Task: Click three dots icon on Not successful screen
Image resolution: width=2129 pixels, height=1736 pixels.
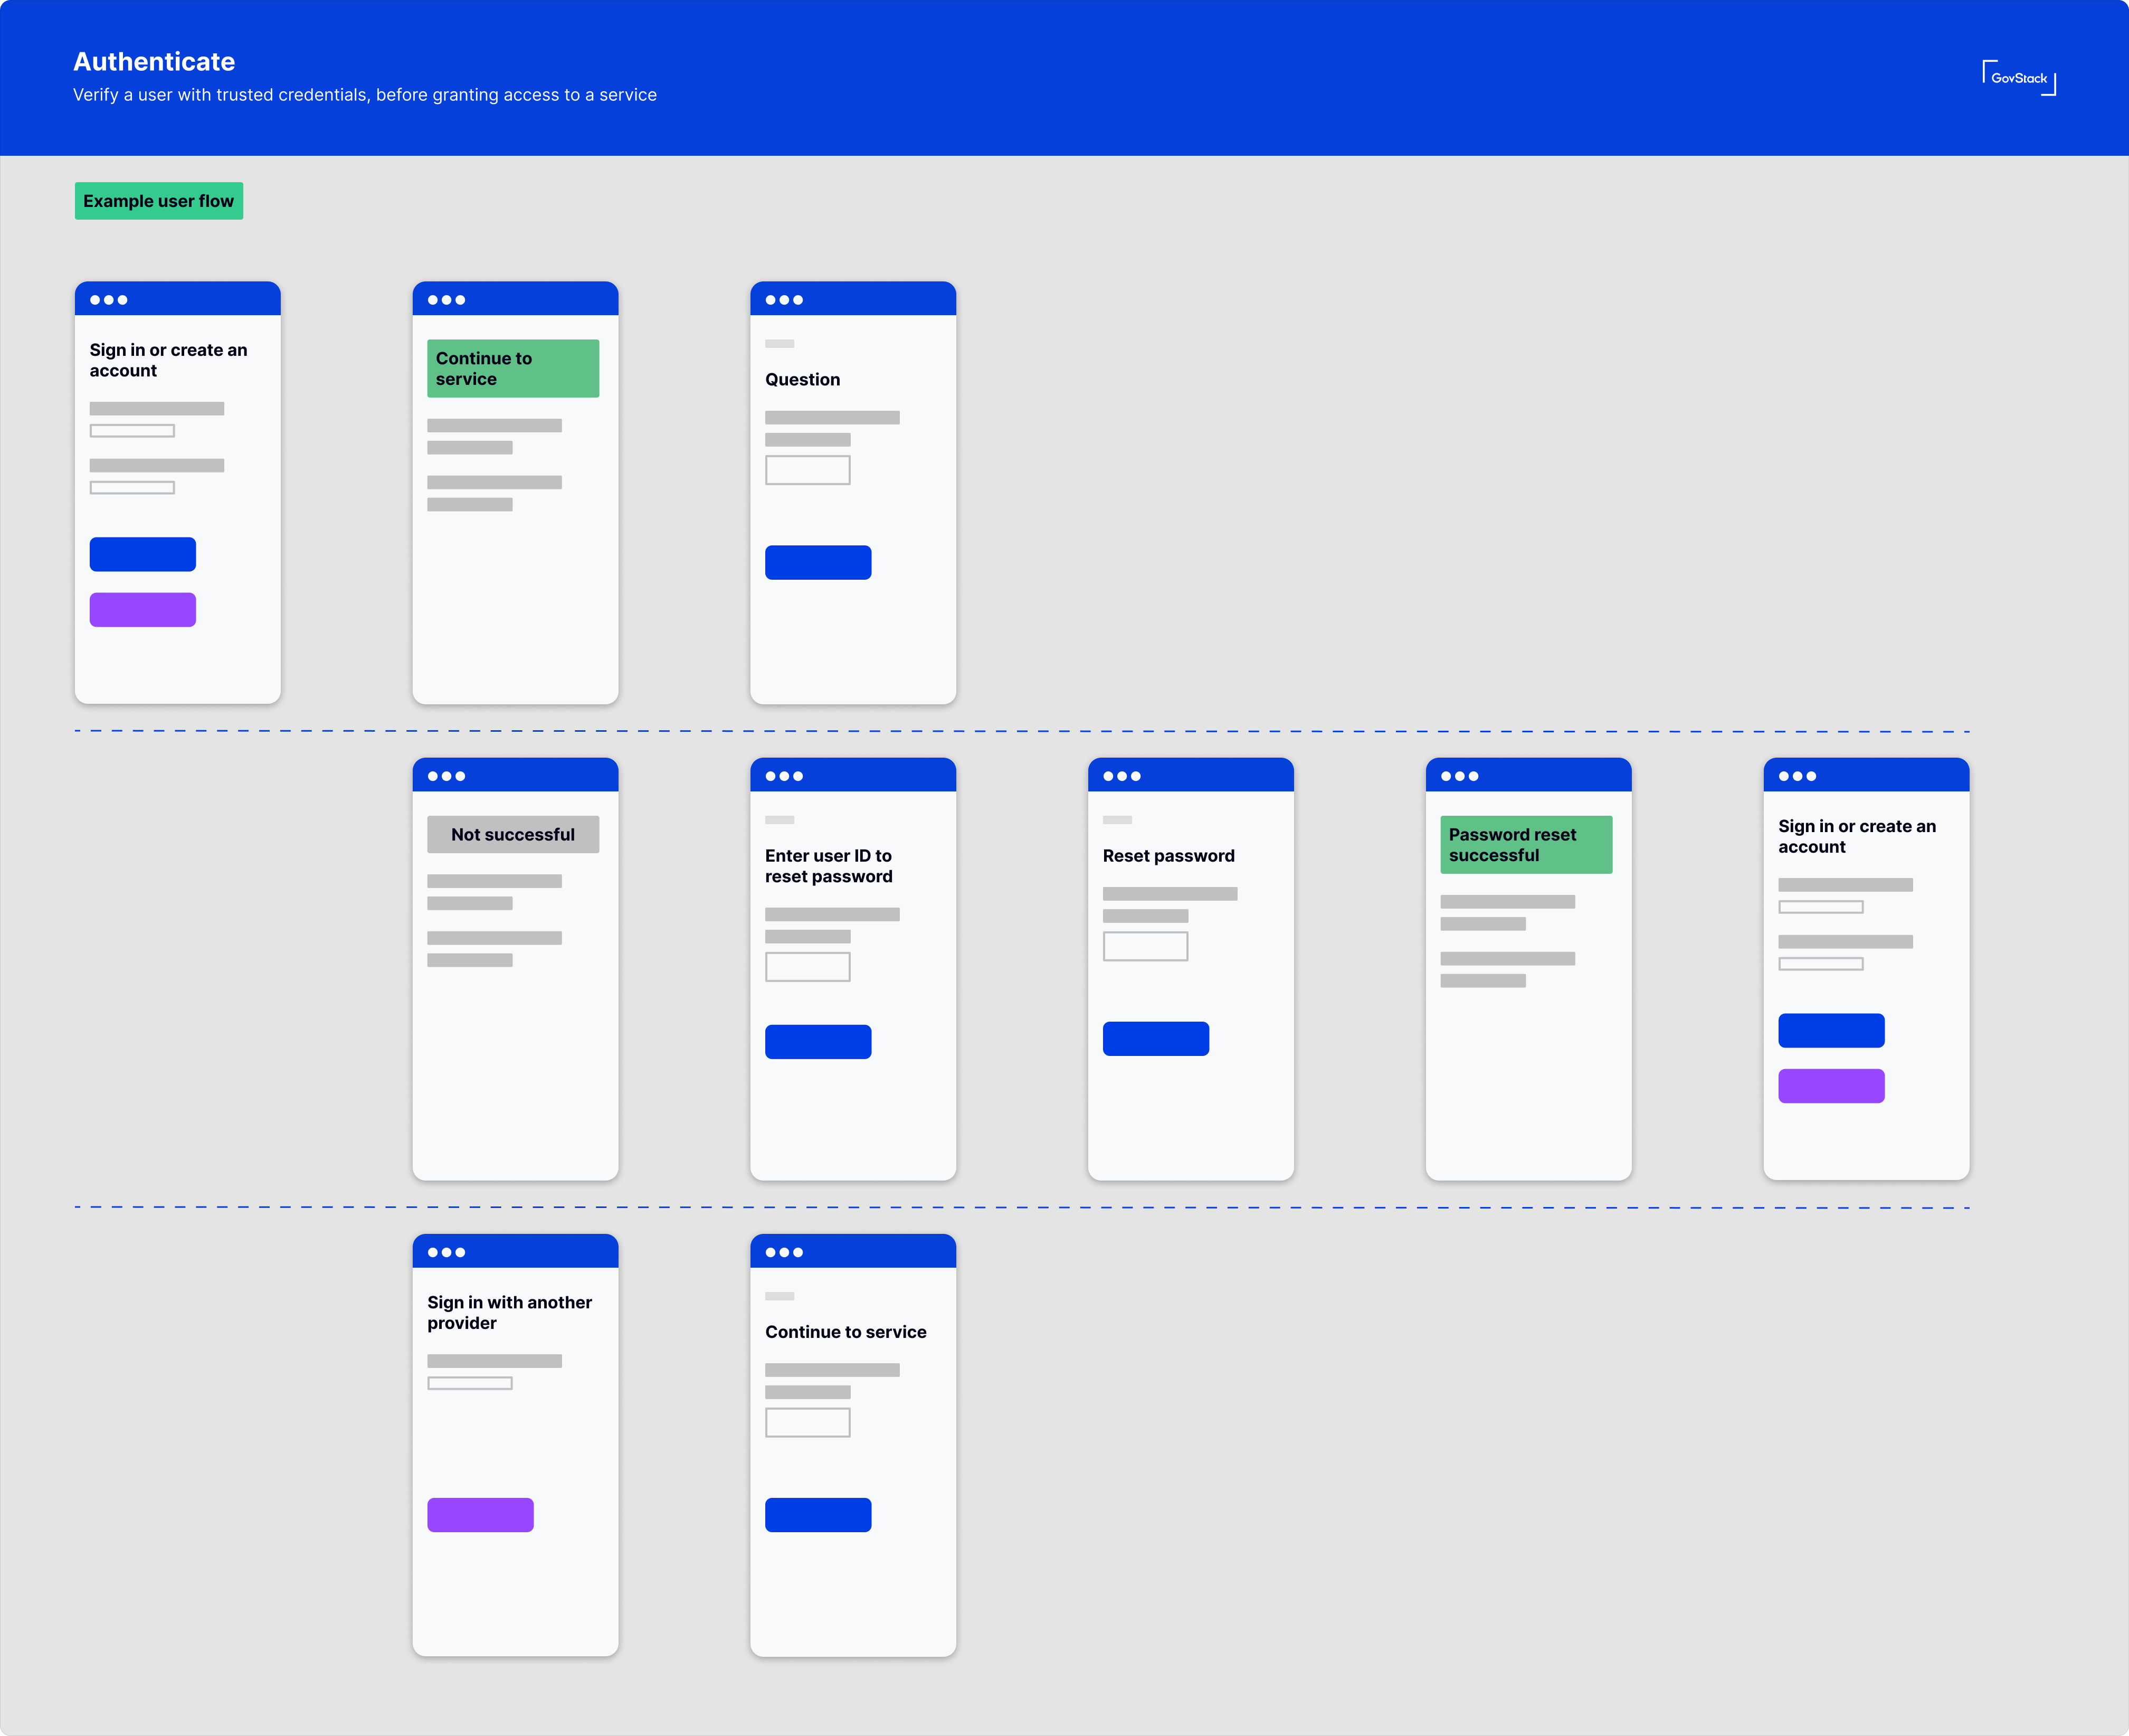Action: (x=446, y=776)
